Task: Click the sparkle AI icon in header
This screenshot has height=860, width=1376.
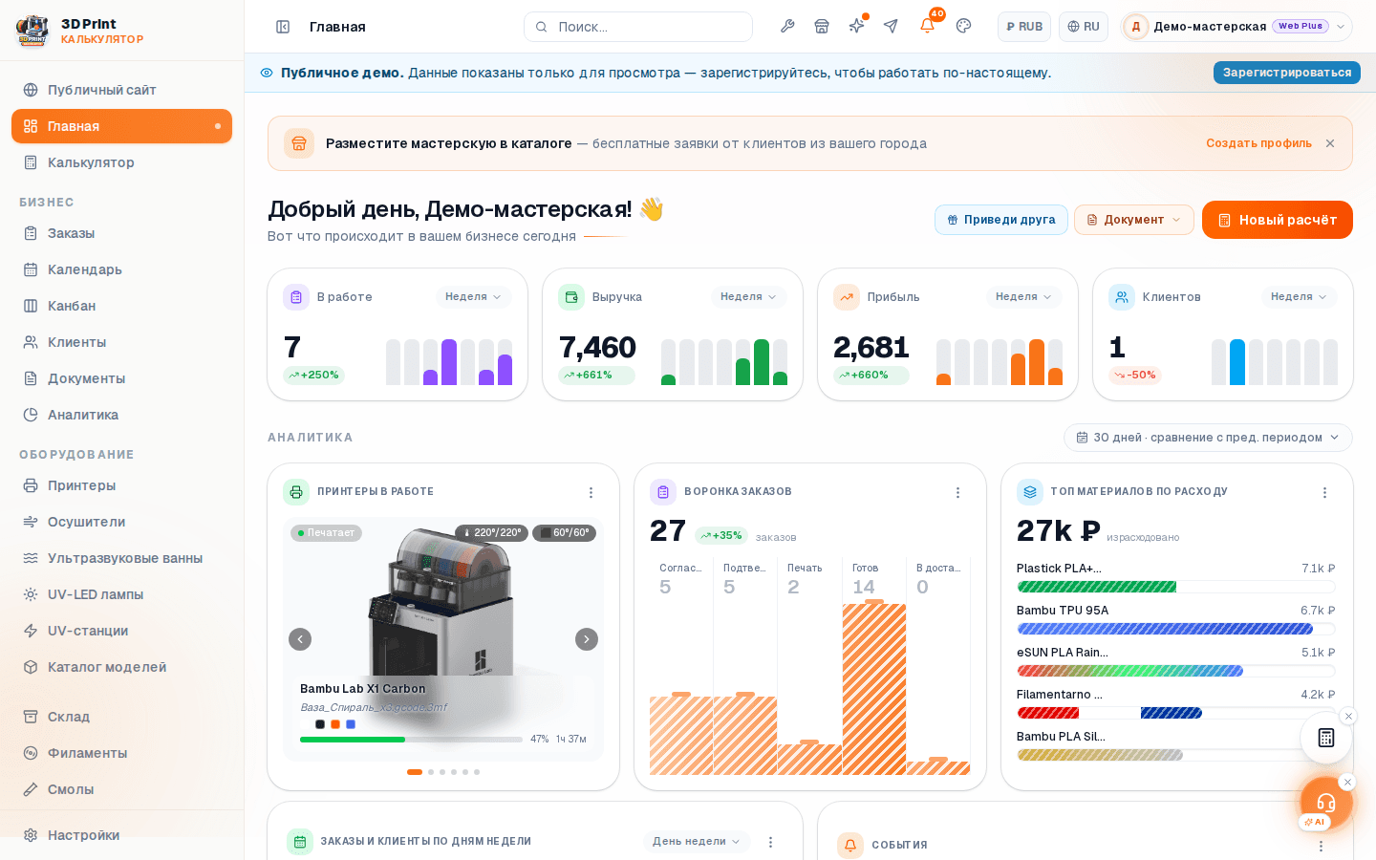Action: (856, 26)
